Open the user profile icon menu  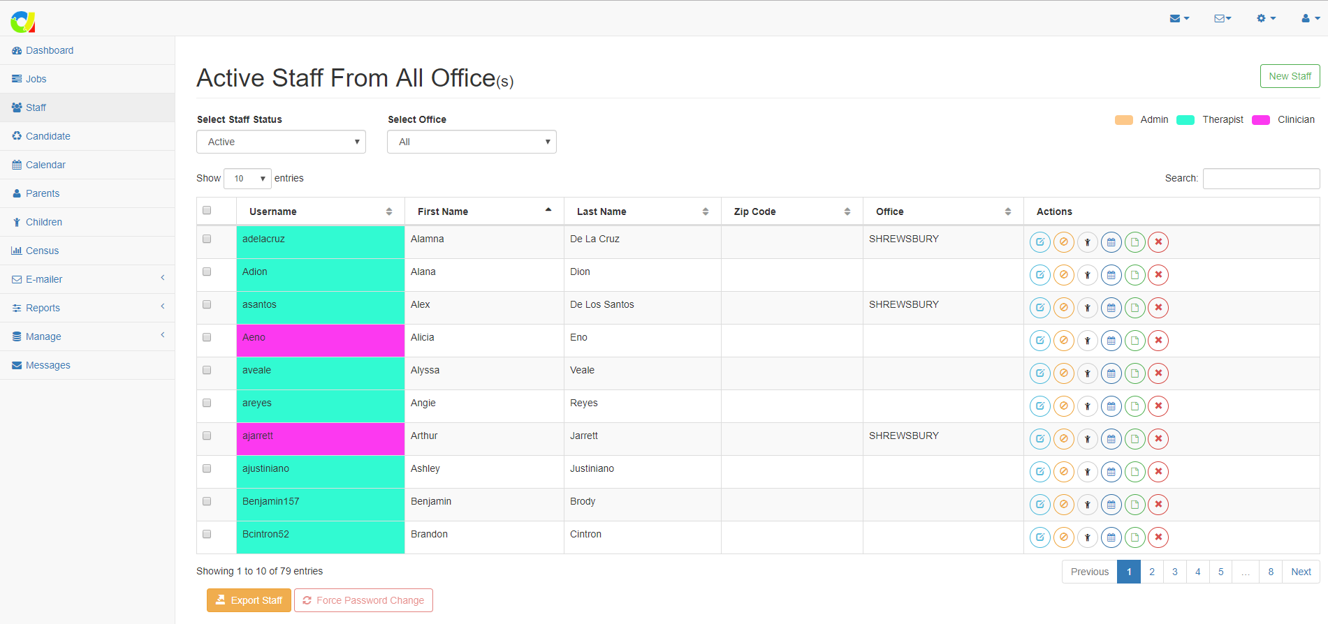click(x=1309, y=18)
